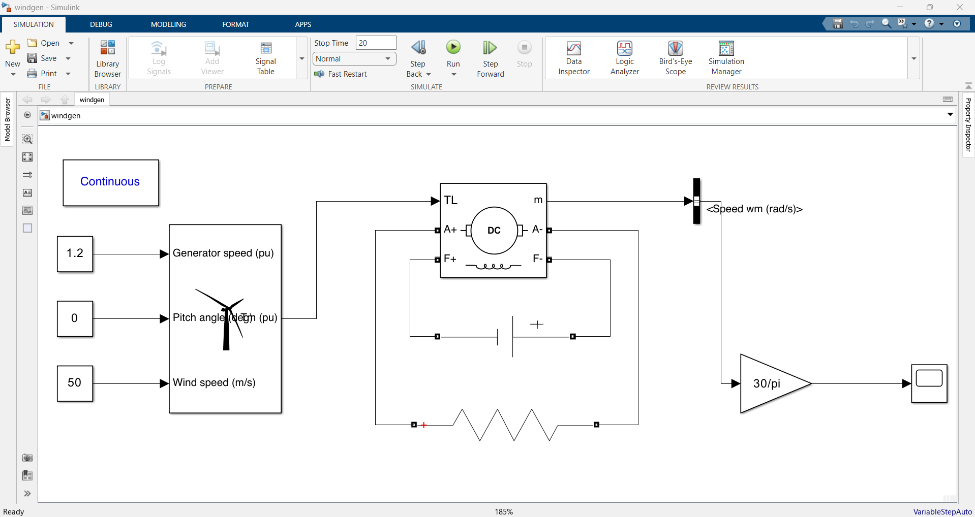
Task: Expand the Open dropdown arrow
Action: 71,43
